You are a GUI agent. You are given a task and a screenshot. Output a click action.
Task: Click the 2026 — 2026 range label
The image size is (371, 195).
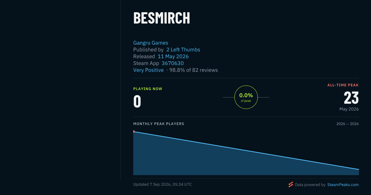pyautogui.click(x=348, y=124)
